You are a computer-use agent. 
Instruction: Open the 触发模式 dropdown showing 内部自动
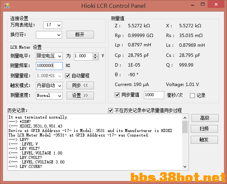click(x=49, y=86)
